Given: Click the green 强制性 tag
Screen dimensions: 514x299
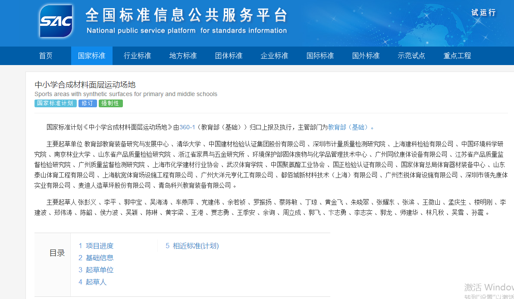Looking at the screenshot, I should 111,103.
